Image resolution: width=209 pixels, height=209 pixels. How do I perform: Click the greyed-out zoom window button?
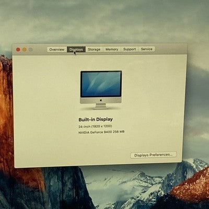(x=31, y=50)
